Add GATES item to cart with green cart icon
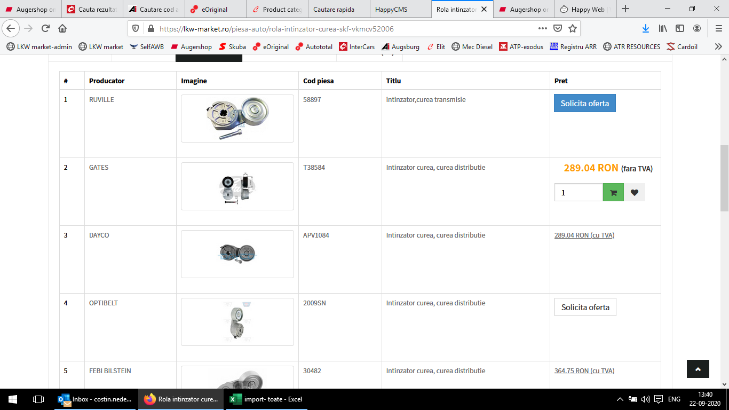The width and height of the screenshot is (729, 410). tap(613, 193)
